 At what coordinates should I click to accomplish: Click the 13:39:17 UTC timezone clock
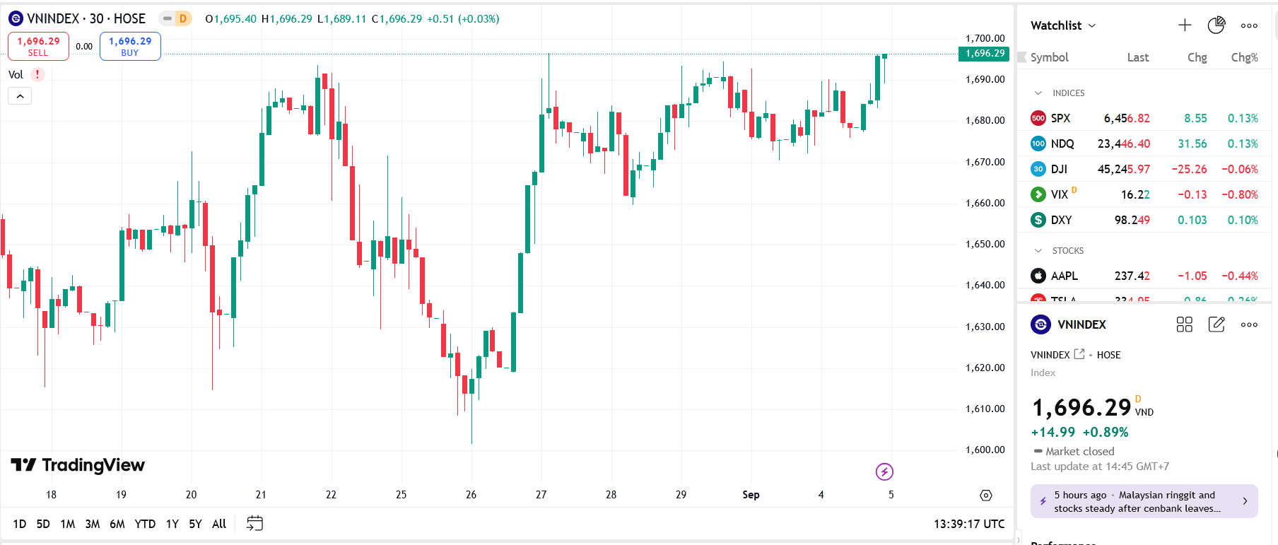[x=969, y=524]
